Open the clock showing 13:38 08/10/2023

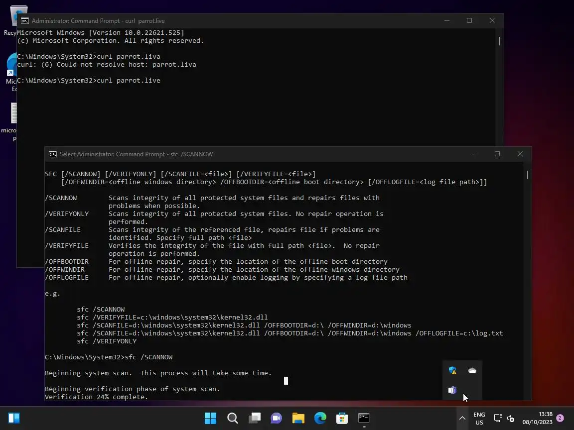tap(538, 418)
